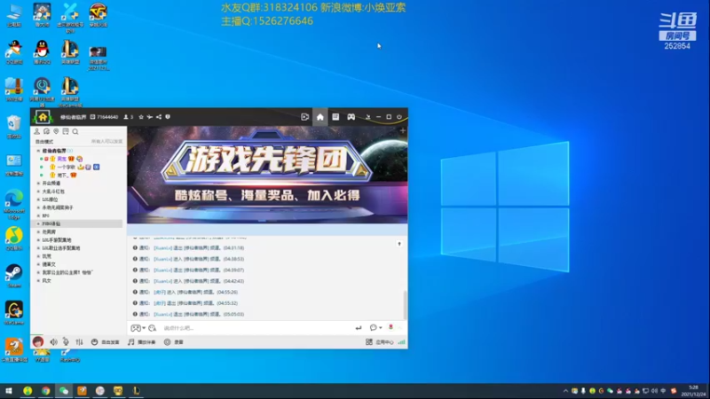The image size is (710, 399).
Task: Click the headset support icon in the sidebar toolbar
Action: pyautogui.click(x=46, y=131)
